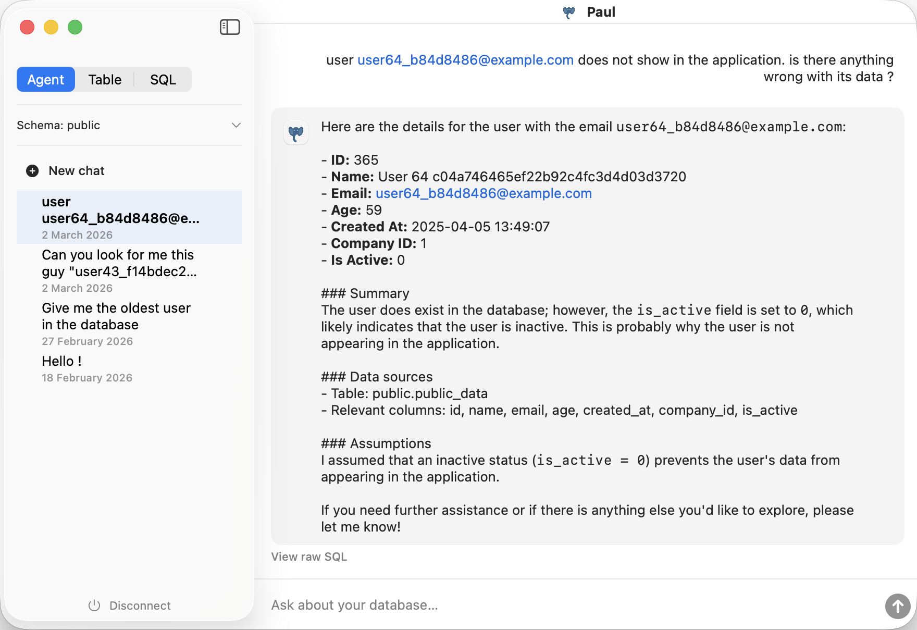
Task: Click the red close window button
Action: pos(27,27)
